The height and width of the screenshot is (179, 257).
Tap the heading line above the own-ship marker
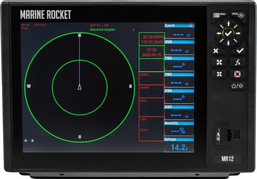click(x=80, y=60)
